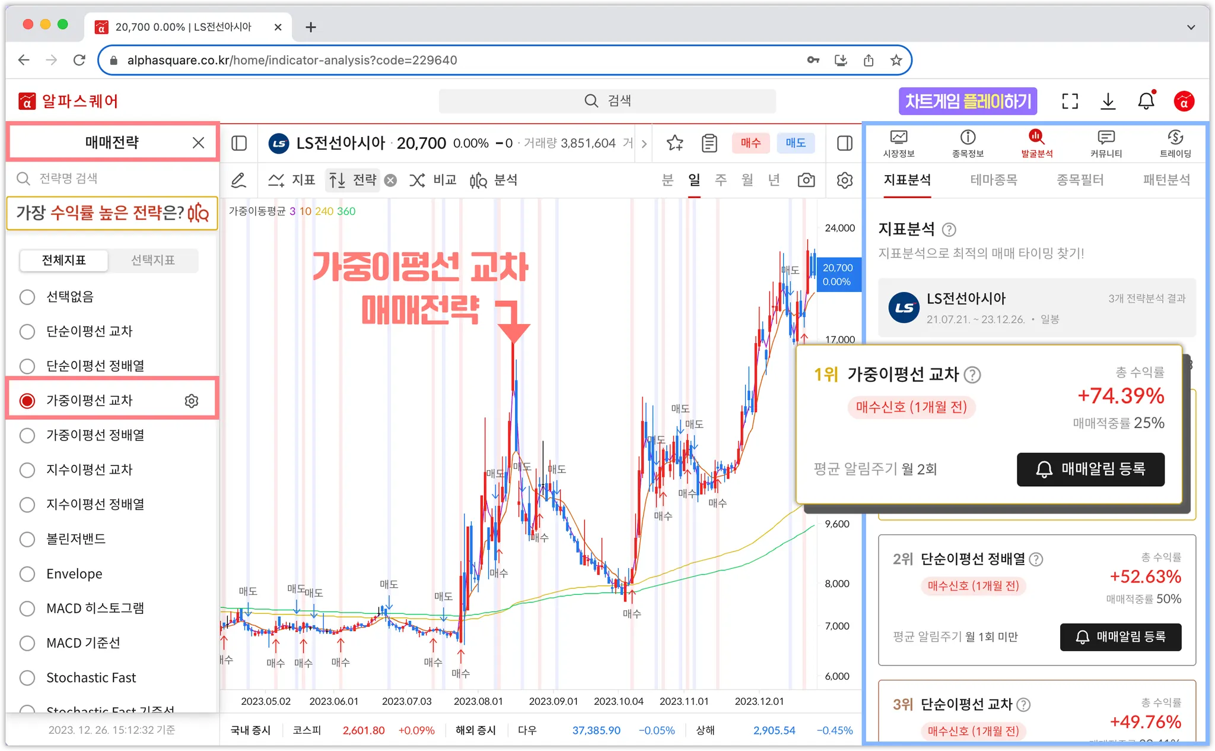Open the 발굴분석 icon in right panel
This screenshot has height=751, width=1215.
point(1036,143)
